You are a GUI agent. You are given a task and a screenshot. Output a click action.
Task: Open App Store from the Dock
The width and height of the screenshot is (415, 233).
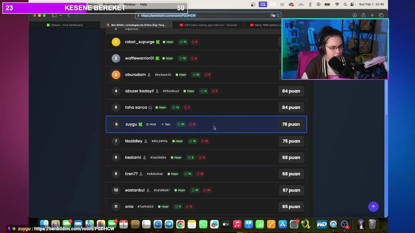click(x=282, y=224)
